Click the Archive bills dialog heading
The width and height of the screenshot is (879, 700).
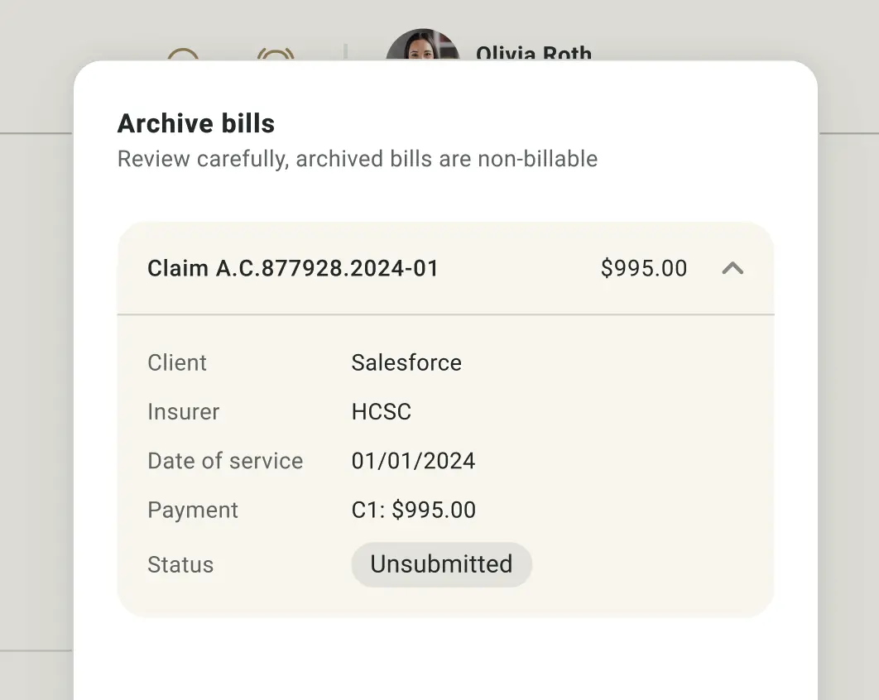coord(195,123)
